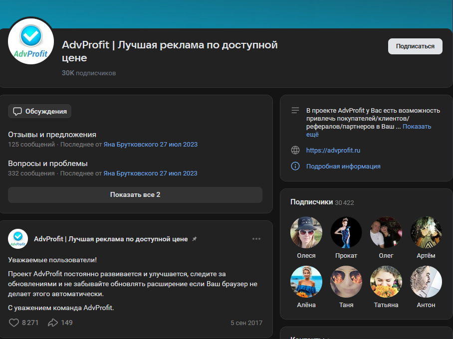This screenshot has width=453, height=339.
Task: Click the name Антон under subscribers
Action: (426, 305)
